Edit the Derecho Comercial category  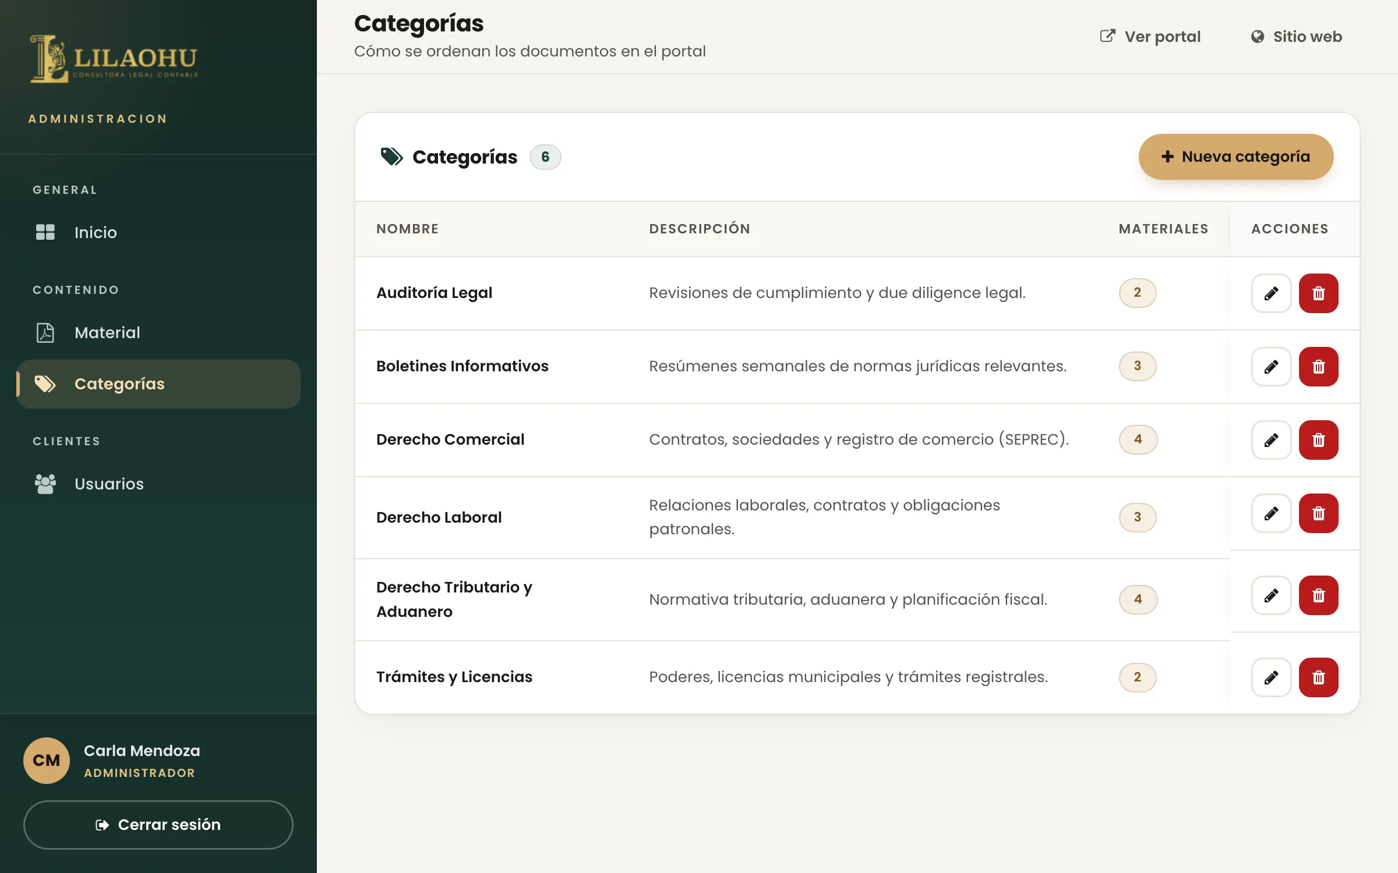coord(1271,440)
